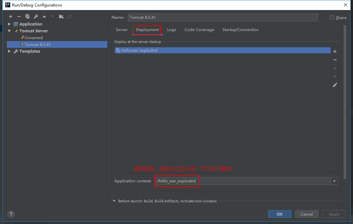353x224 pixels.
Task: Open the Logs tab
Action: pos(172,30)
